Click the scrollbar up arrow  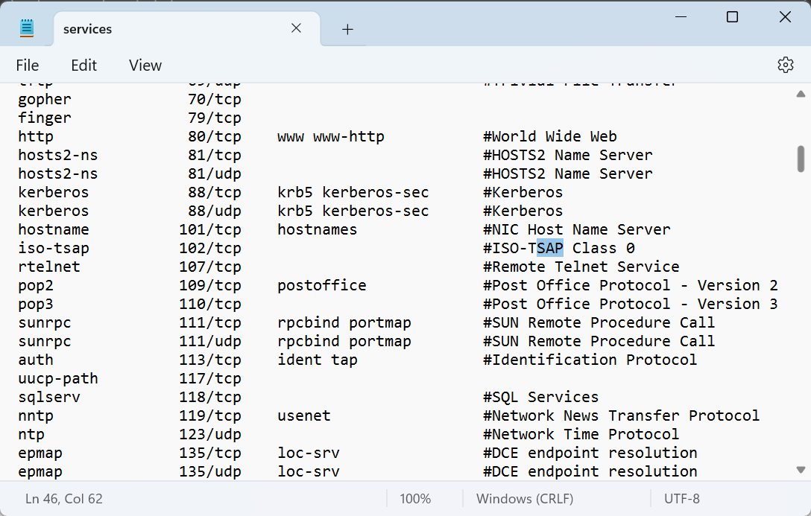point(801,94)
